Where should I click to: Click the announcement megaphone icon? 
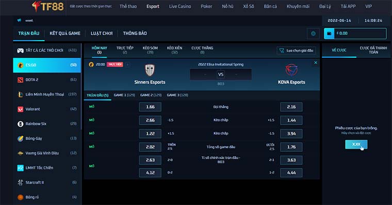click(x=19, y=20)
